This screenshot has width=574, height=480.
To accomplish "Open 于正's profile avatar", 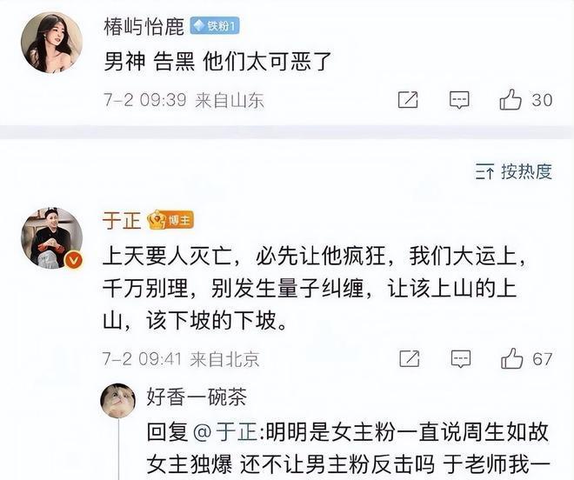I will 51,238.
